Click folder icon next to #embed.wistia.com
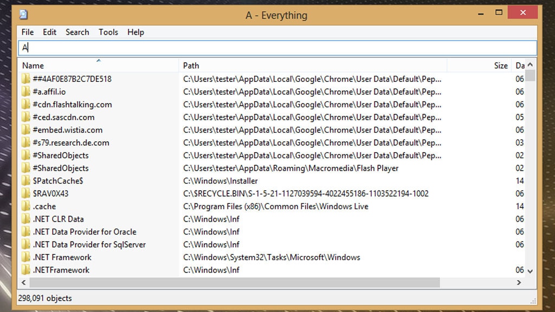The height and width of the screenshot is (312, 555). [x=26, y=130]
